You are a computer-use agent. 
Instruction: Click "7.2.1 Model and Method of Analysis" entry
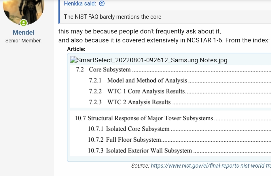click(x=138, y=80)
